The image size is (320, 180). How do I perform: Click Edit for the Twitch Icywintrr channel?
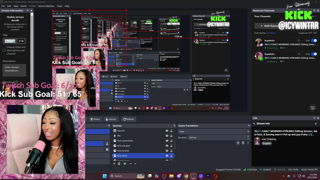coord(307,40)
